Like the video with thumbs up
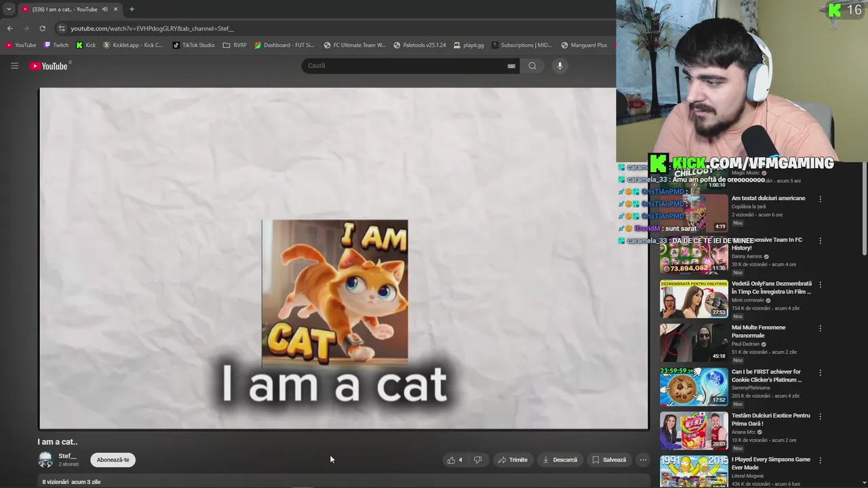 pyautogui.click(x=455, y=460)
